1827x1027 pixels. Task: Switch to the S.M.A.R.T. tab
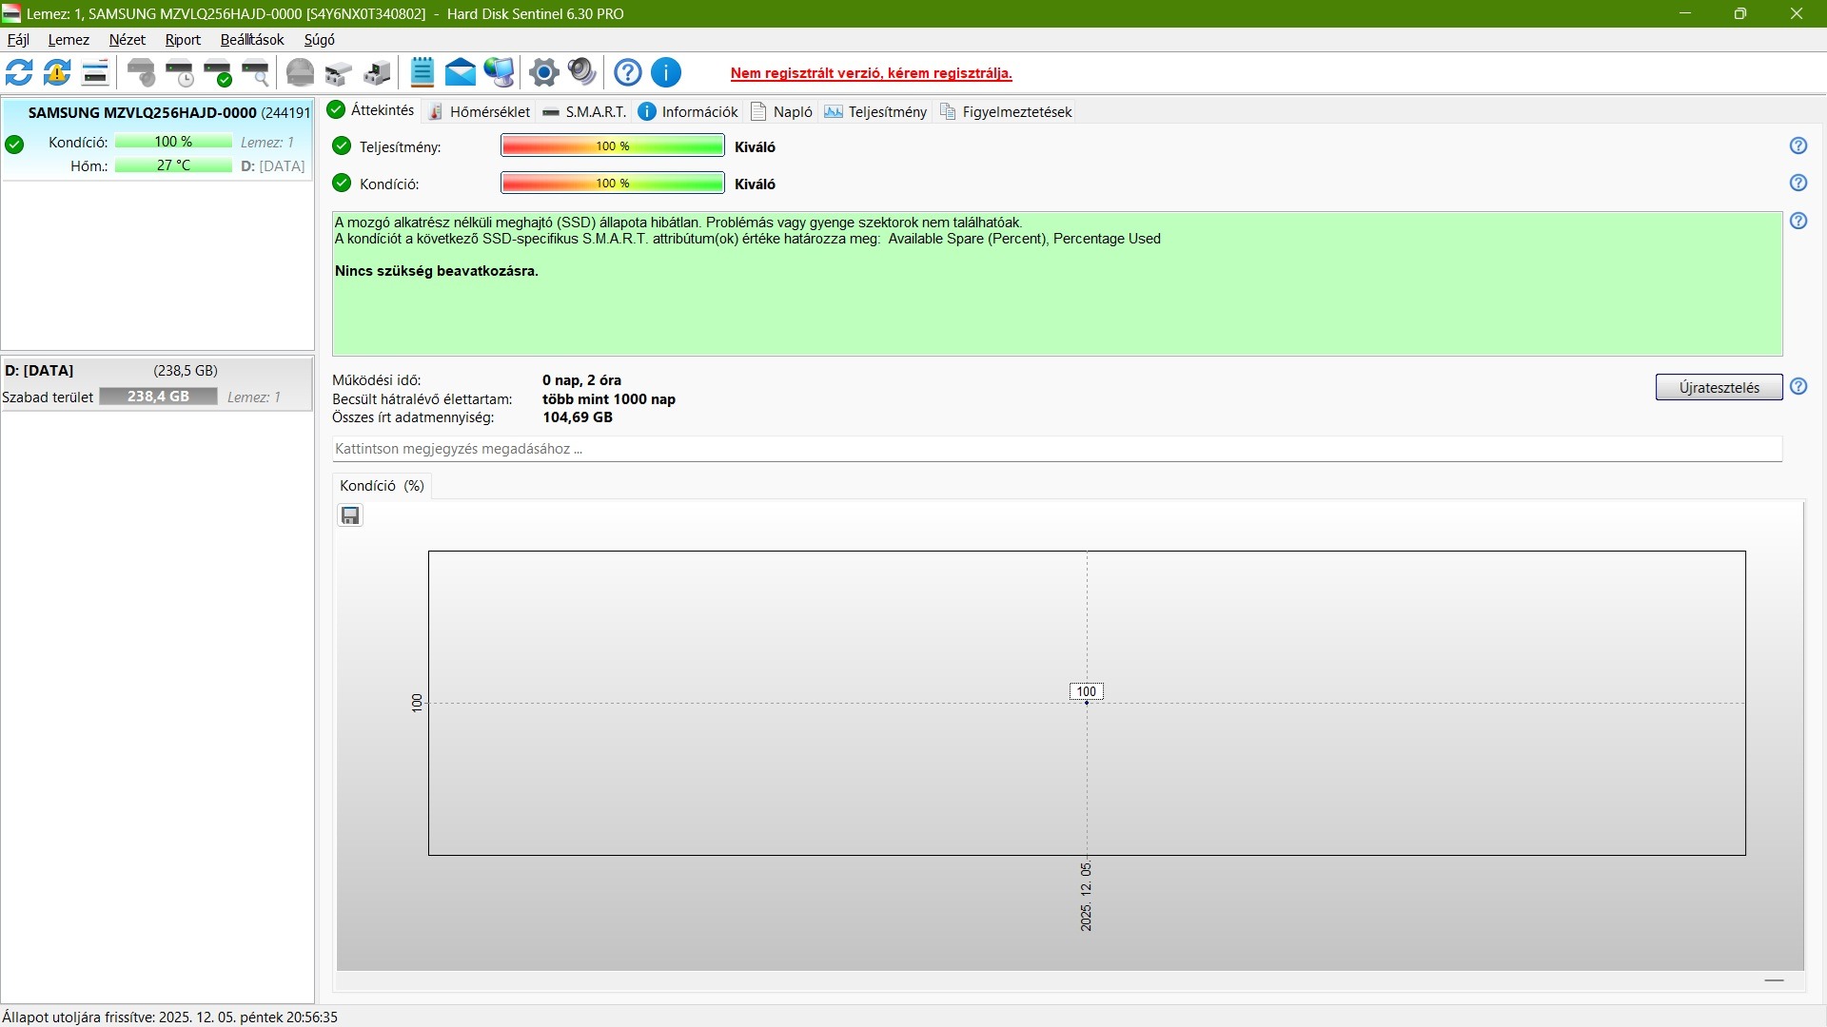coord(584,111)
